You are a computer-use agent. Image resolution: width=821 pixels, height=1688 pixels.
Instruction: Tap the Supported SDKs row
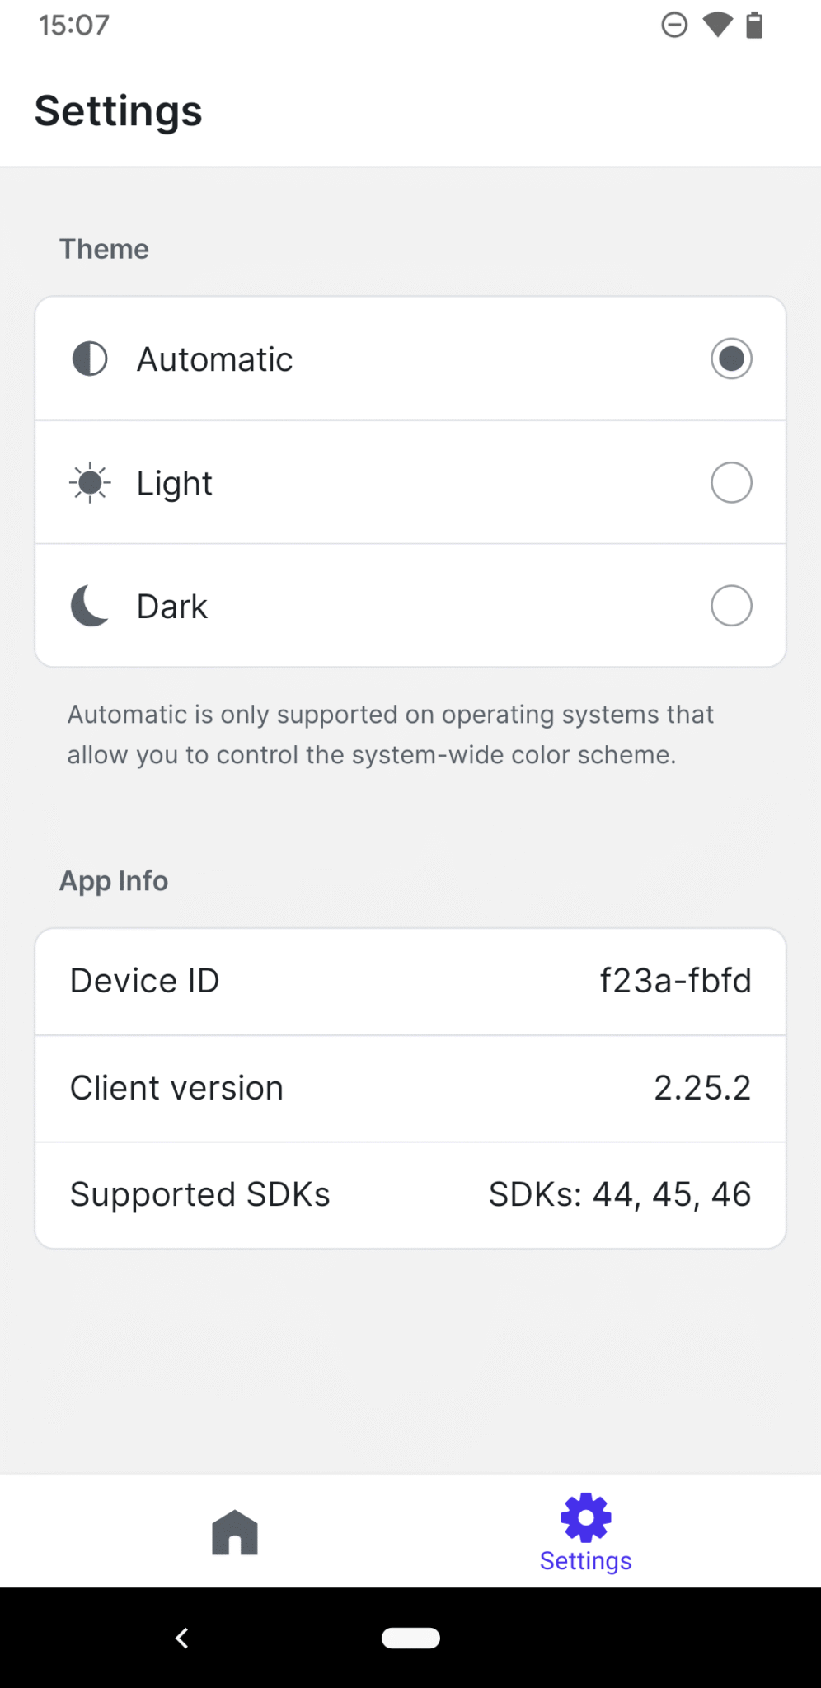[410, 1193]
